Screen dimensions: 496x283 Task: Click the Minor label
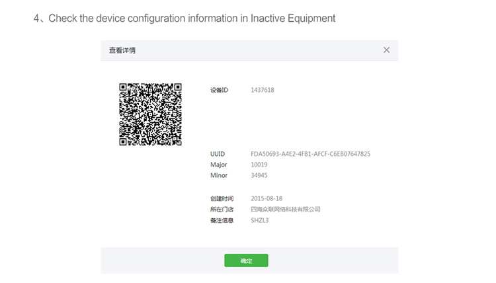click(x=219, y=175)
